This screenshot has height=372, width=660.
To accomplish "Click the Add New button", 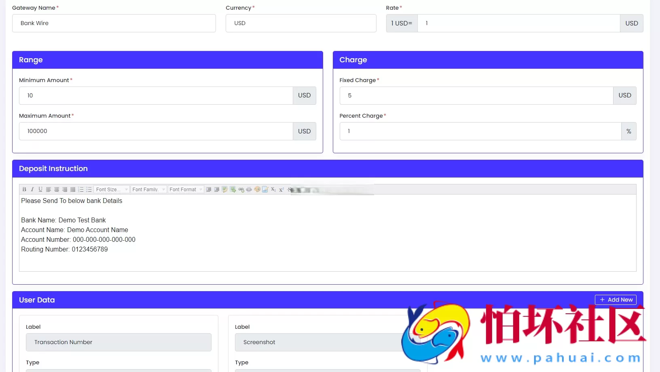I will pos(616,300).
